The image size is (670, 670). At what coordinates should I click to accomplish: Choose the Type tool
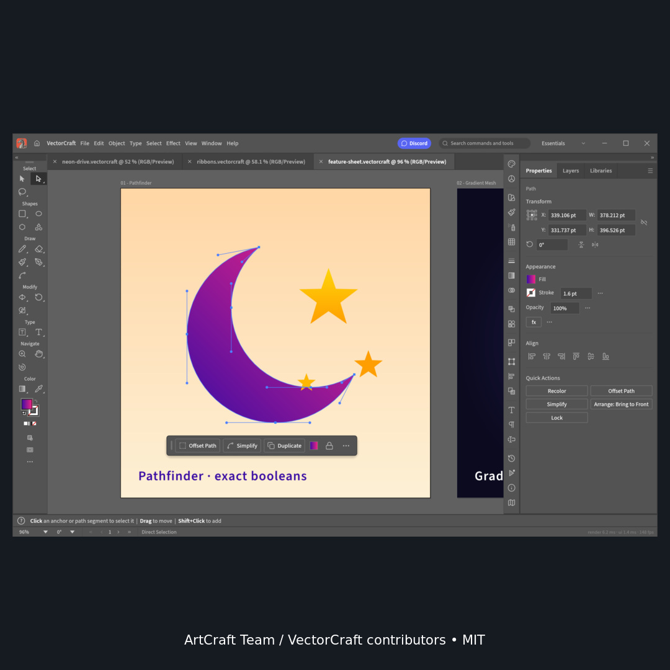(38, 332)
